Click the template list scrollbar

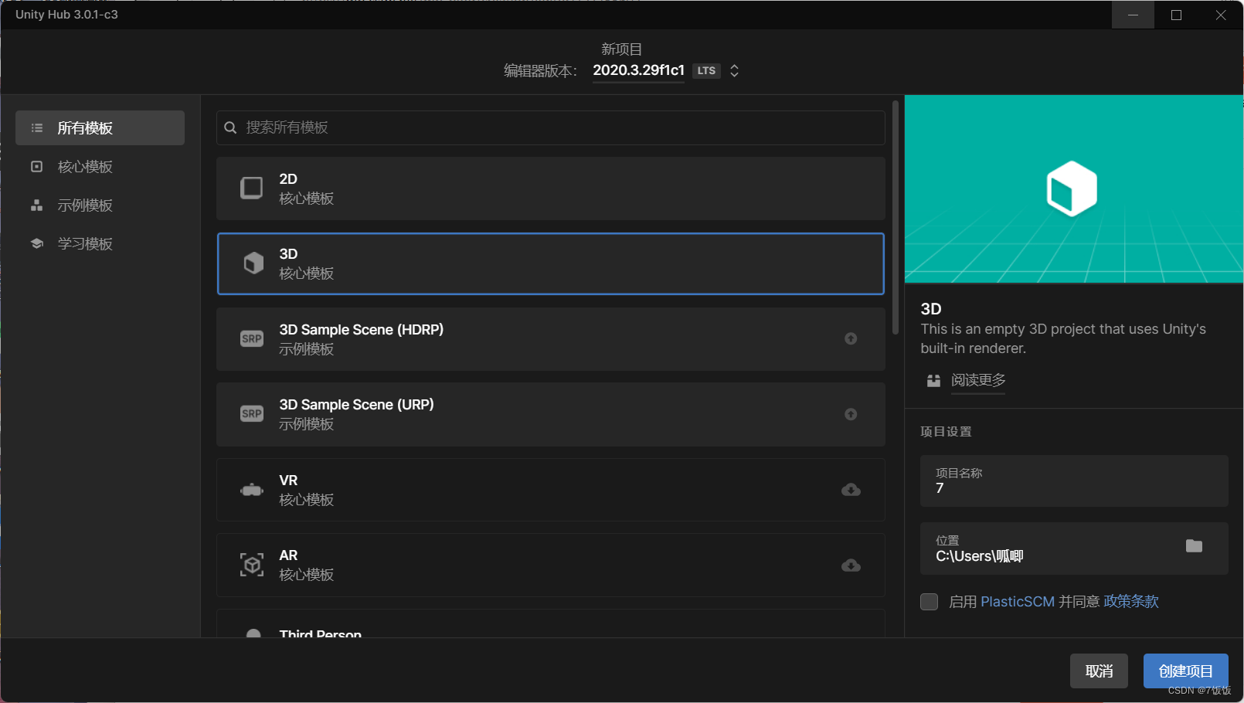point(896,217)
